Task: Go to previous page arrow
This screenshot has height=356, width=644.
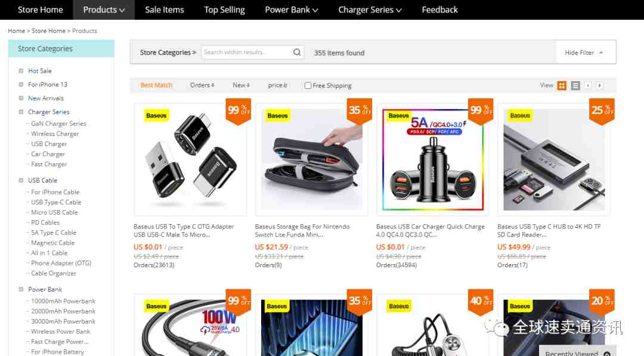Action: (588, 85)
